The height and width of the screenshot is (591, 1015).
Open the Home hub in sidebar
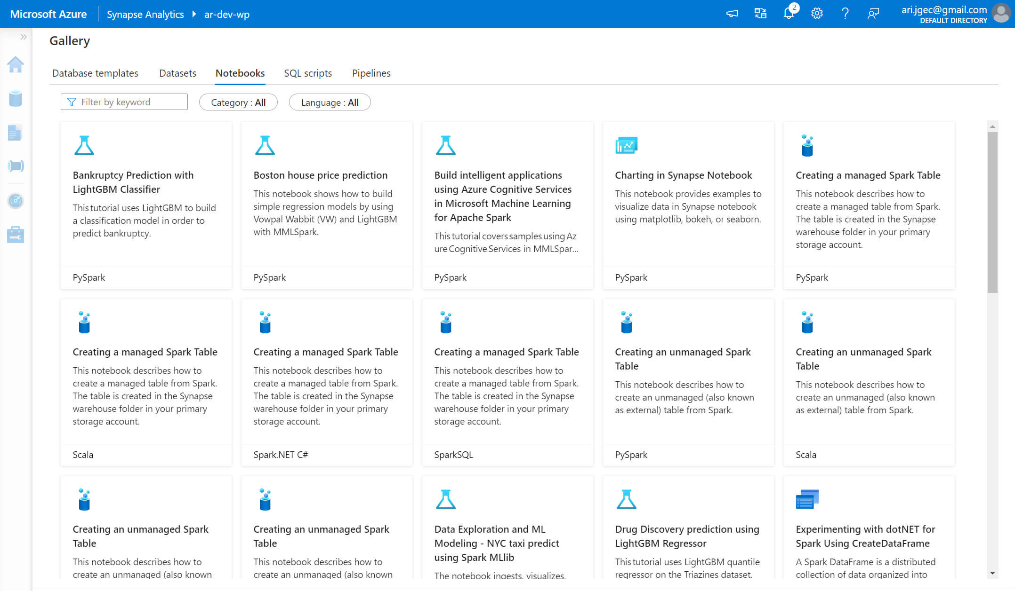tap(16, 65)
